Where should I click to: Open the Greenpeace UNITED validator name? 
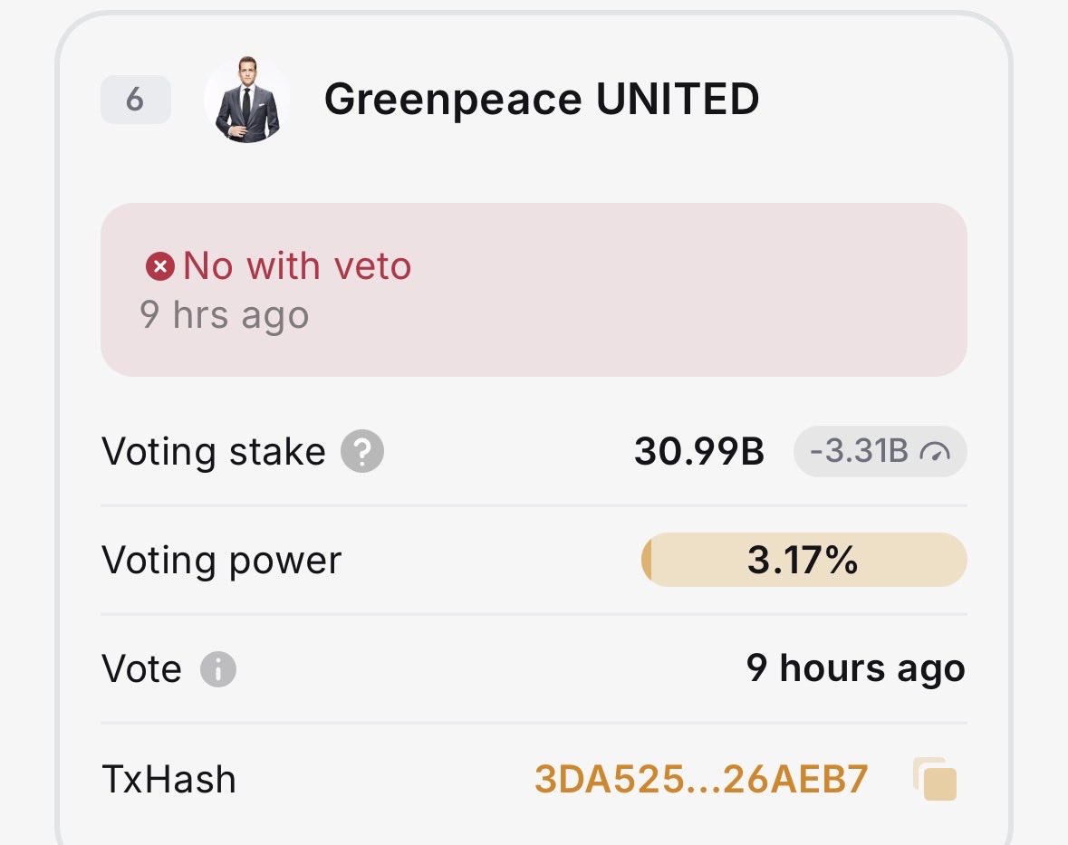(x=542, y=100)
